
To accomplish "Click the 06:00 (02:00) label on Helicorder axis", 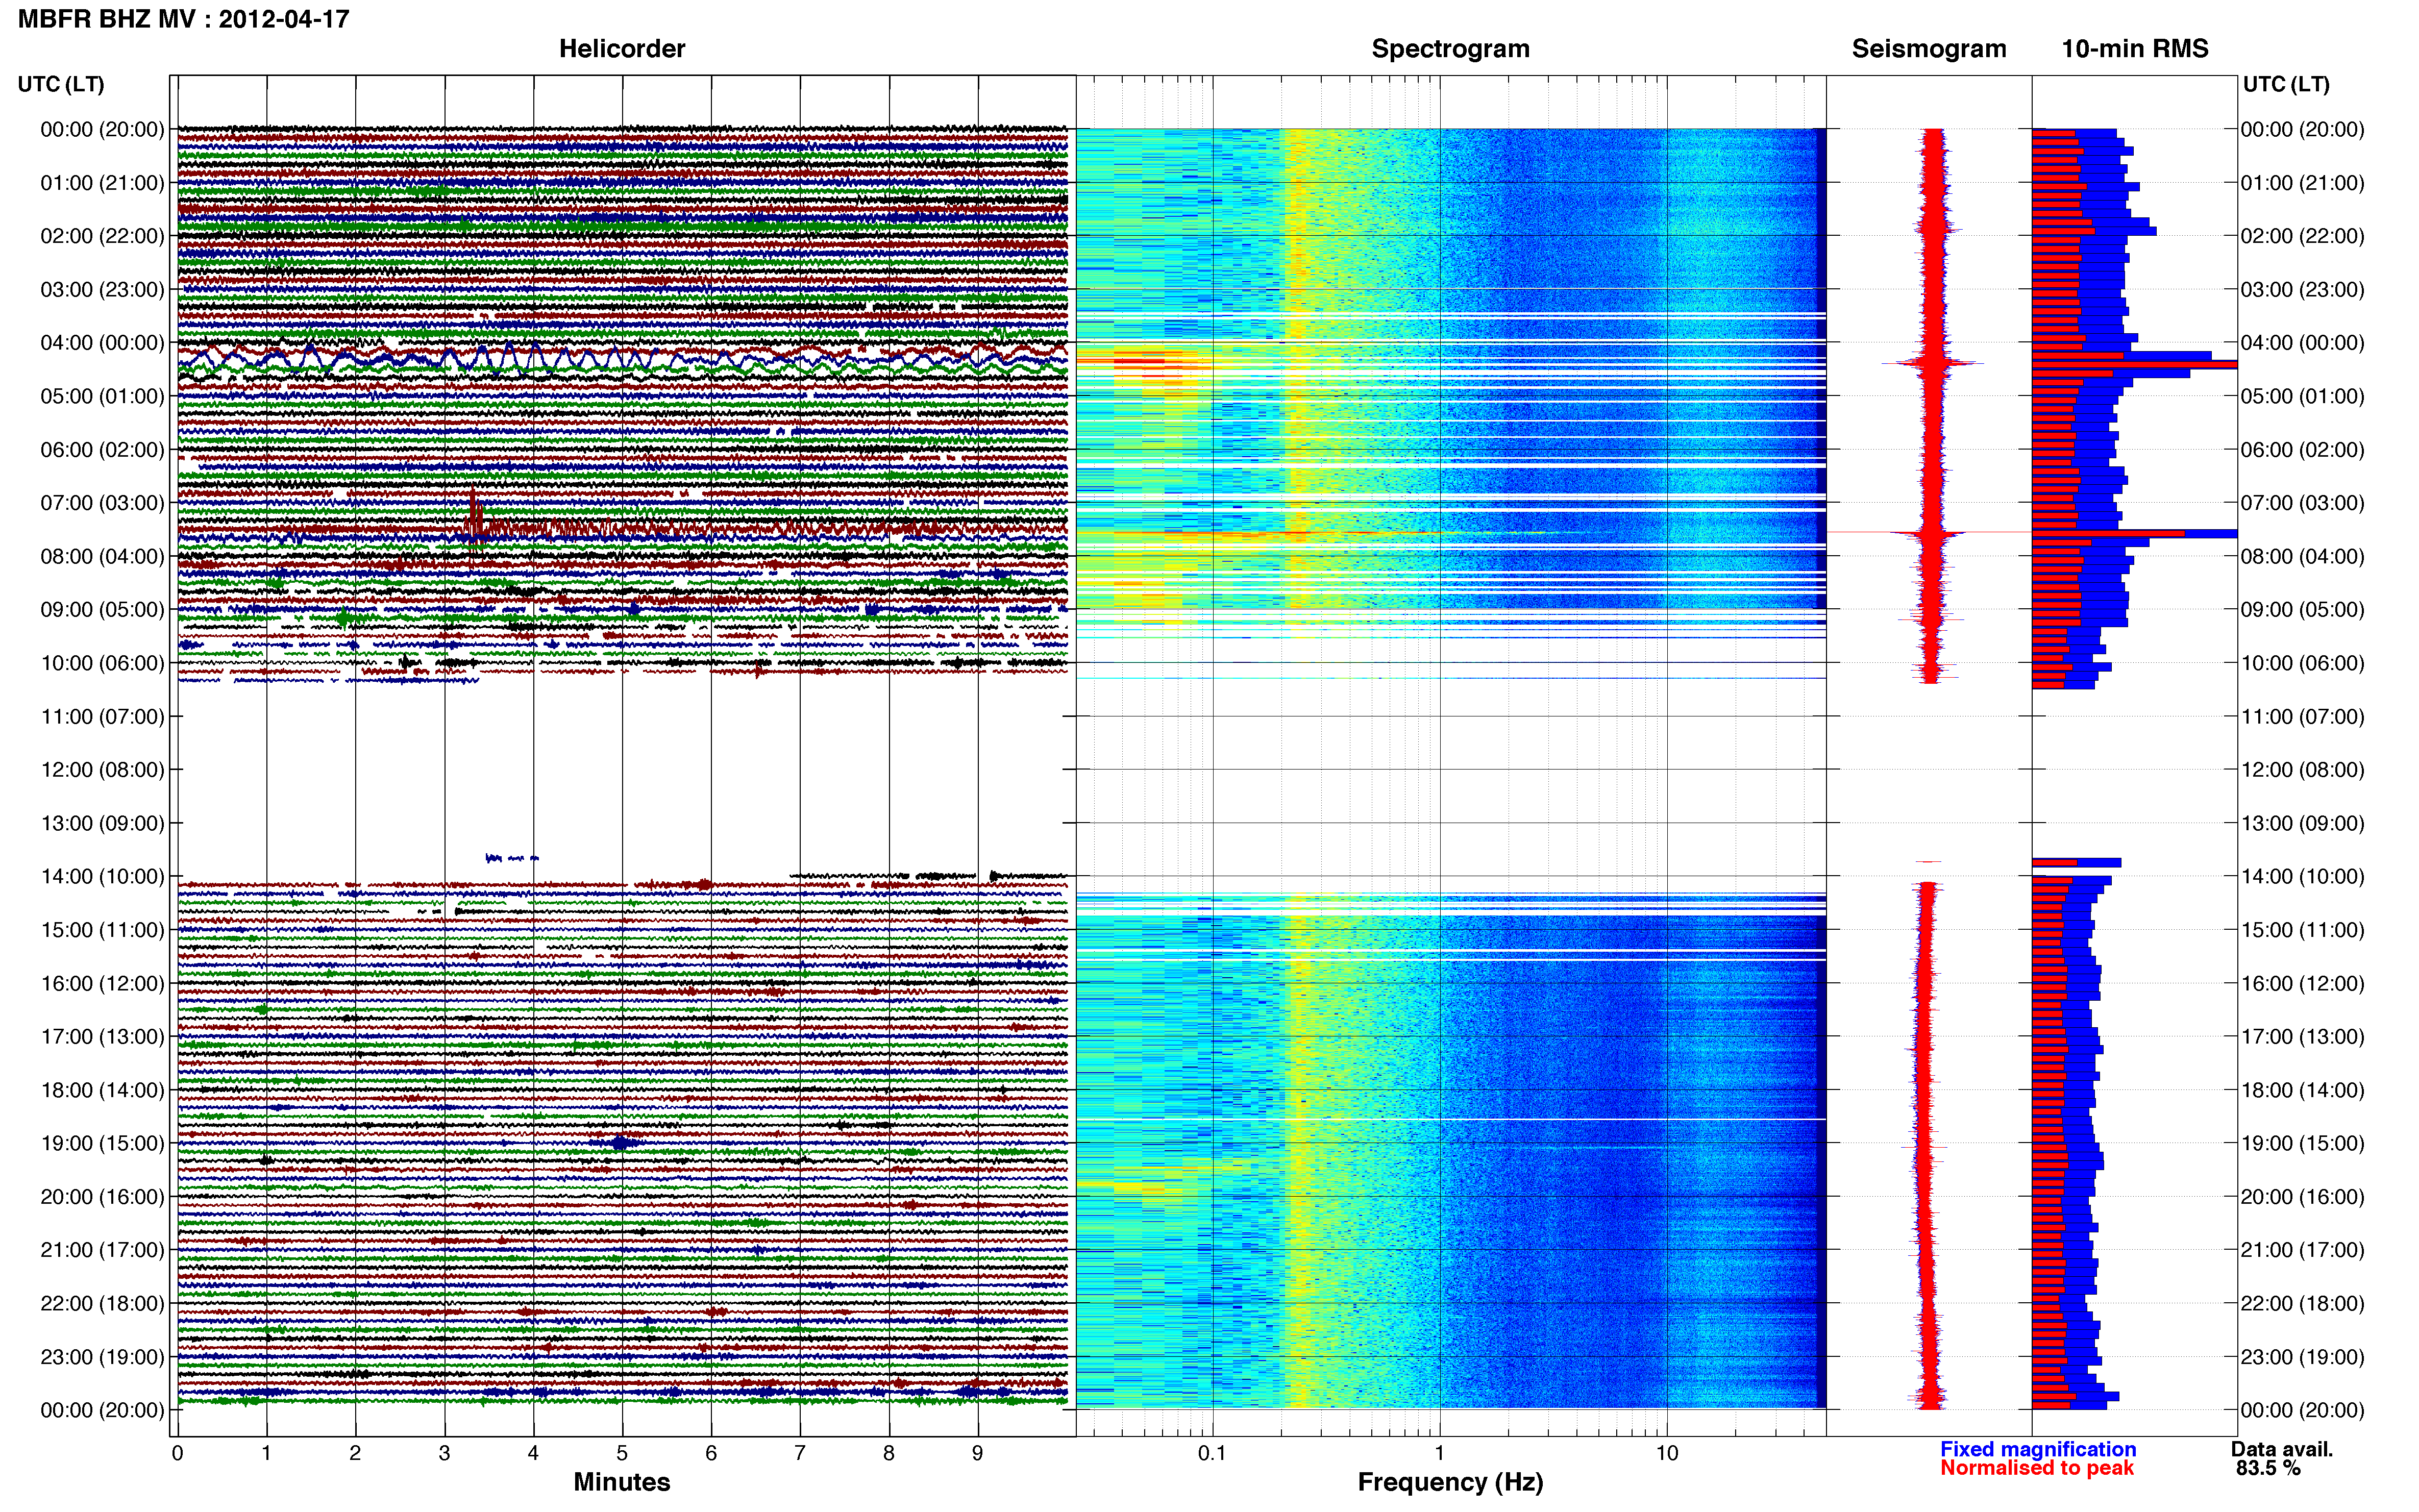I will [102, 450].
